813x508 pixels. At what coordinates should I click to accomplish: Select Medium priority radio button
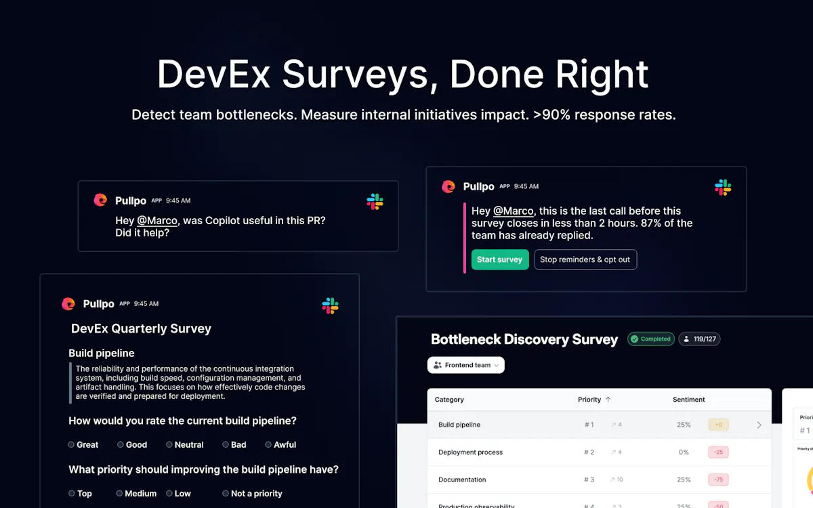tap(119, 493)
